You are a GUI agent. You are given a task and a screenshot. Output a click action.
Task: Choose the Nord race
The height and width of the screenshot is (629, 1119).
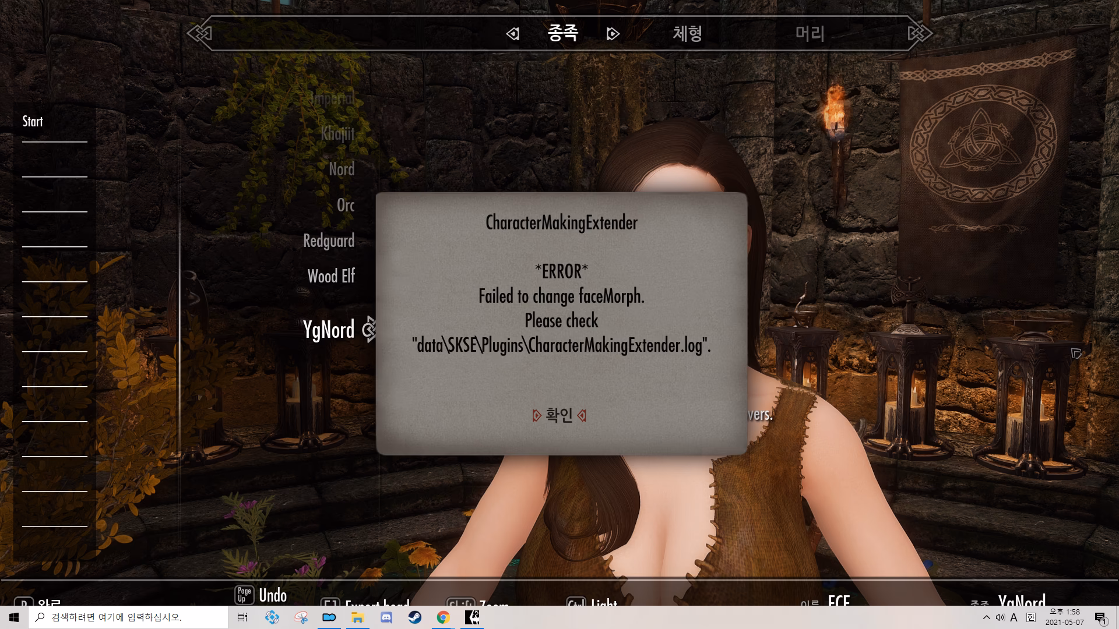(x=342, y=169)
